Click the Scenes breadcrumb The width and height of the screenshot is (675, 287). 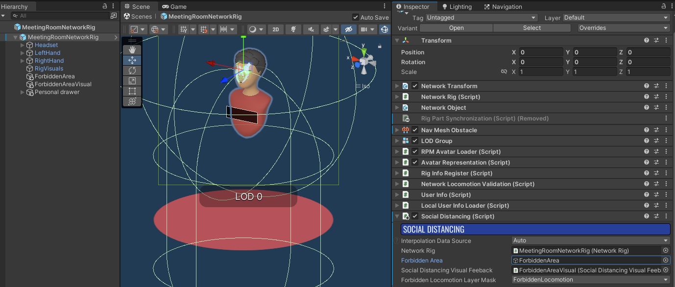[x=138, y=17]
